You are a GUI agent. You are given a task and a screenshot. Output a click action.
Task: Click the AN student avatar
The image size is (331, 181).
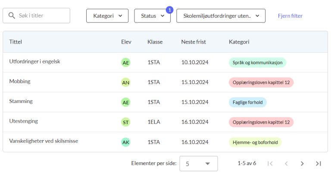pyautogui.click(x=125, y=82)
